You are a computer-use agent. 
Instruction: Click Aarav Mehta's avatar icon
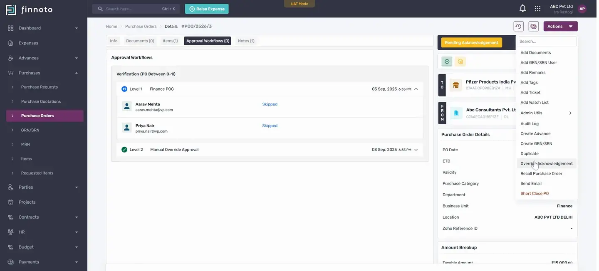tap(127, 106)
